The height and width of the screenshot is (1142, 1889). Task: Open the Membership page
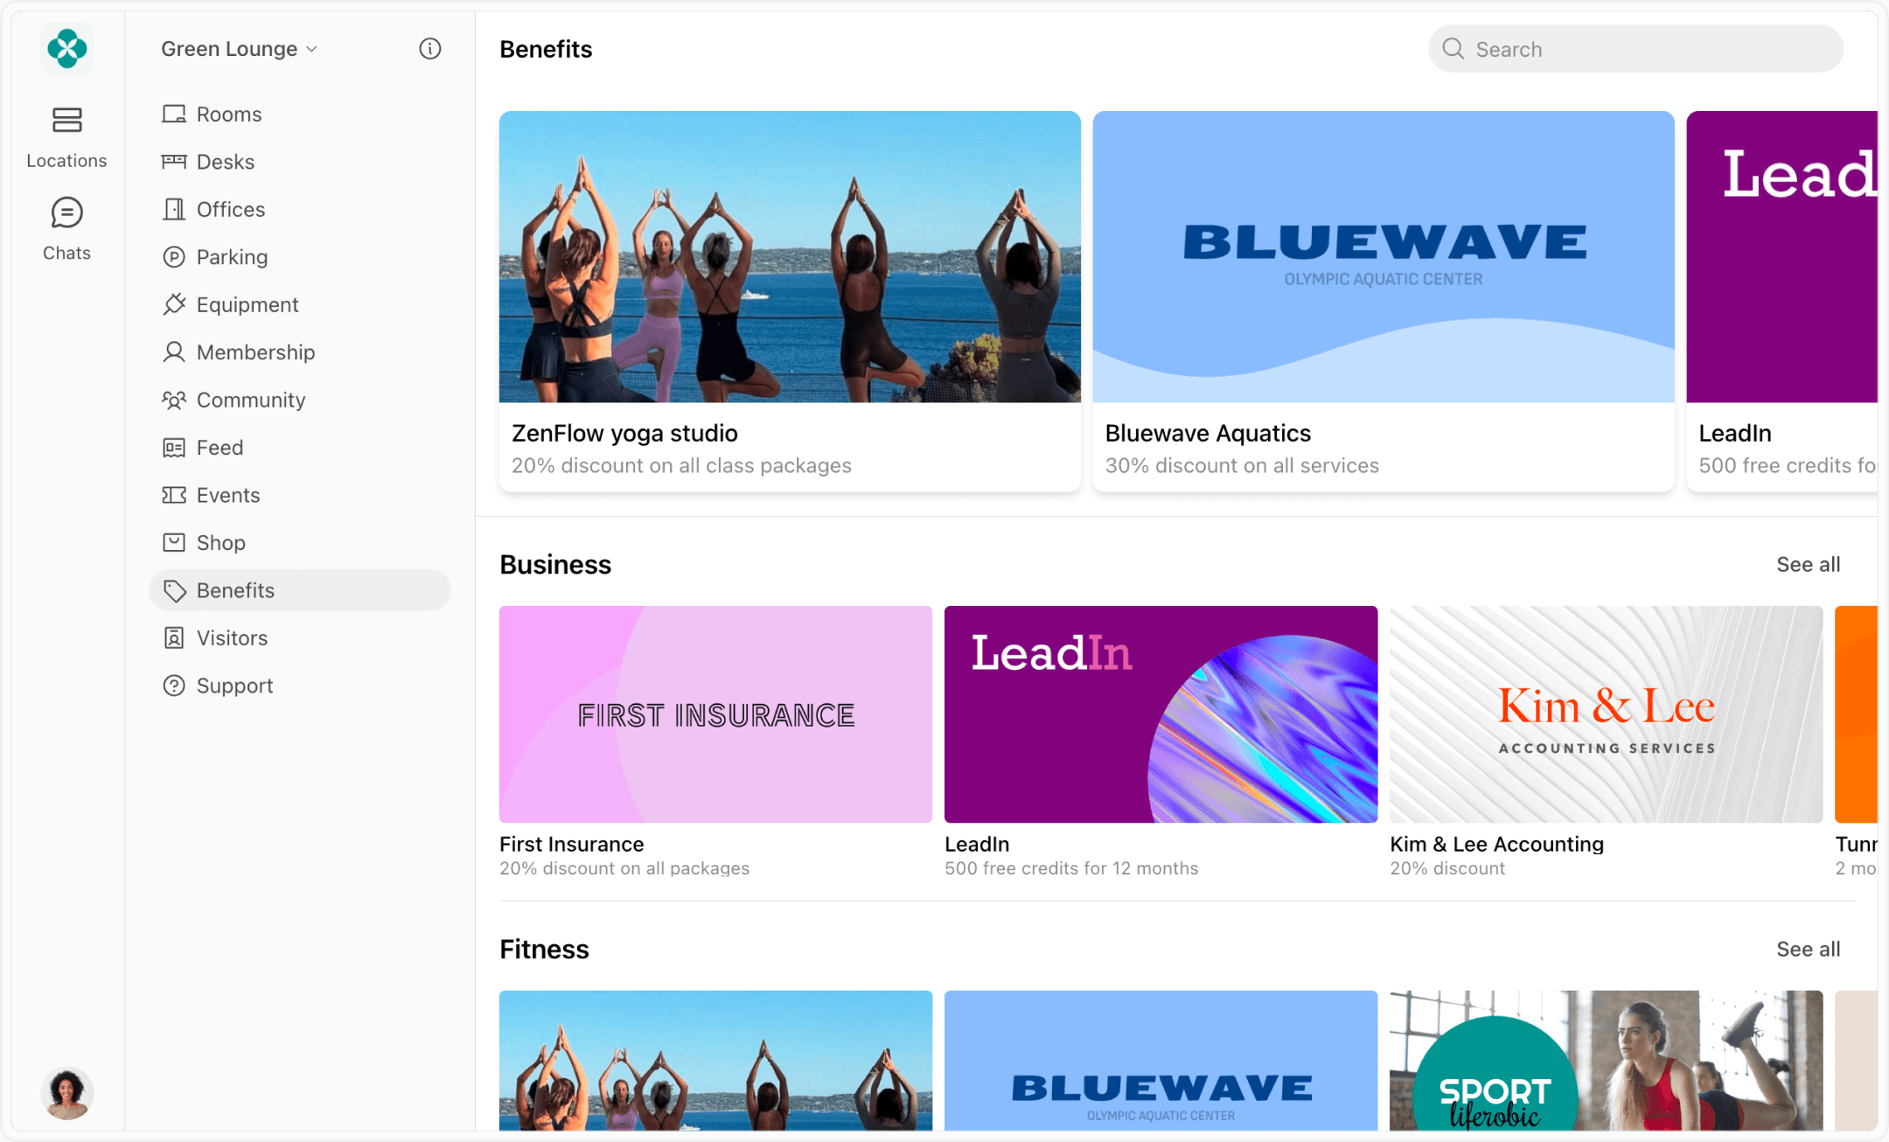[x=255, y=352]
